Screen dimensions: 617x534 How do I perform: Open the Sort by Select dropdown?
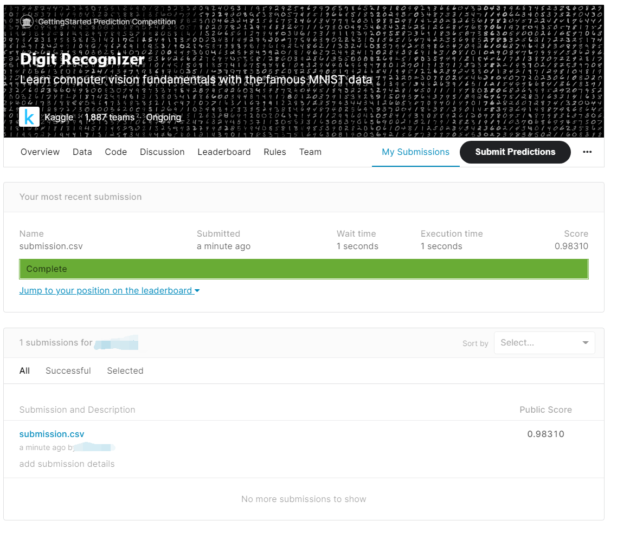(544, 342)
